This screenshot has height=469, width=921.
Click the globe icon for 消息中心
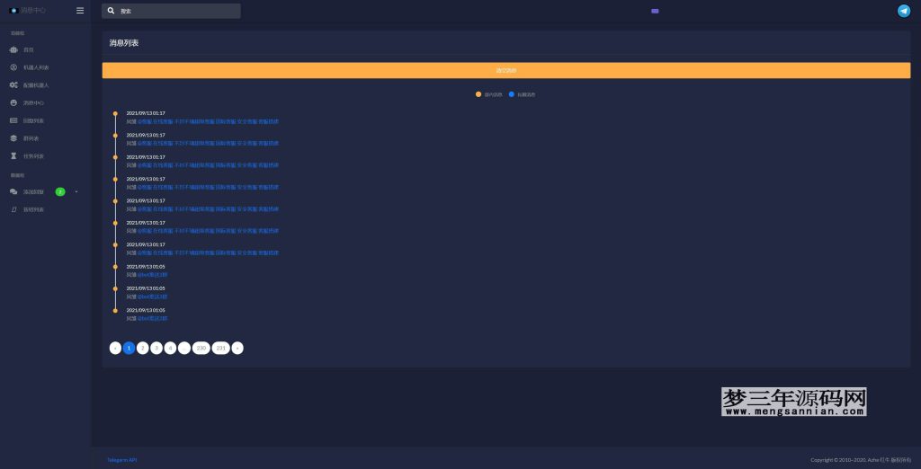[13, 102]
